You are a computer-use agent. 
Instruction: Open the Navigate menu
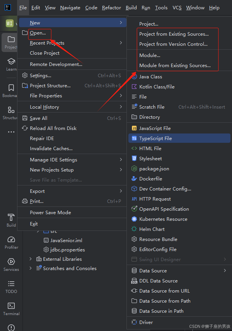click(x=70, y=8)
